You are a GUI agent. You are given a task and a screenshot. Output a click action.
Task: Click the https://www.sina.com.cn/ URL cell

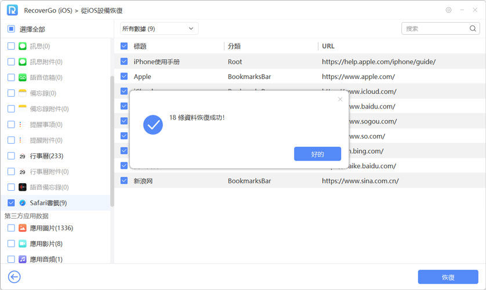360,180
